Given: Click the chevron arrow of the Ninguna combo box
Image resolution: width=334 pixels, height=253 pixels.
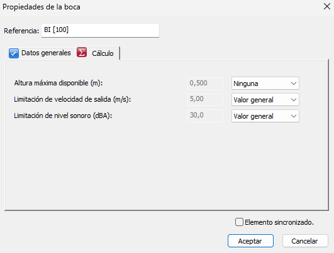Looking at the screenshot, I should (x=294, y=83).
